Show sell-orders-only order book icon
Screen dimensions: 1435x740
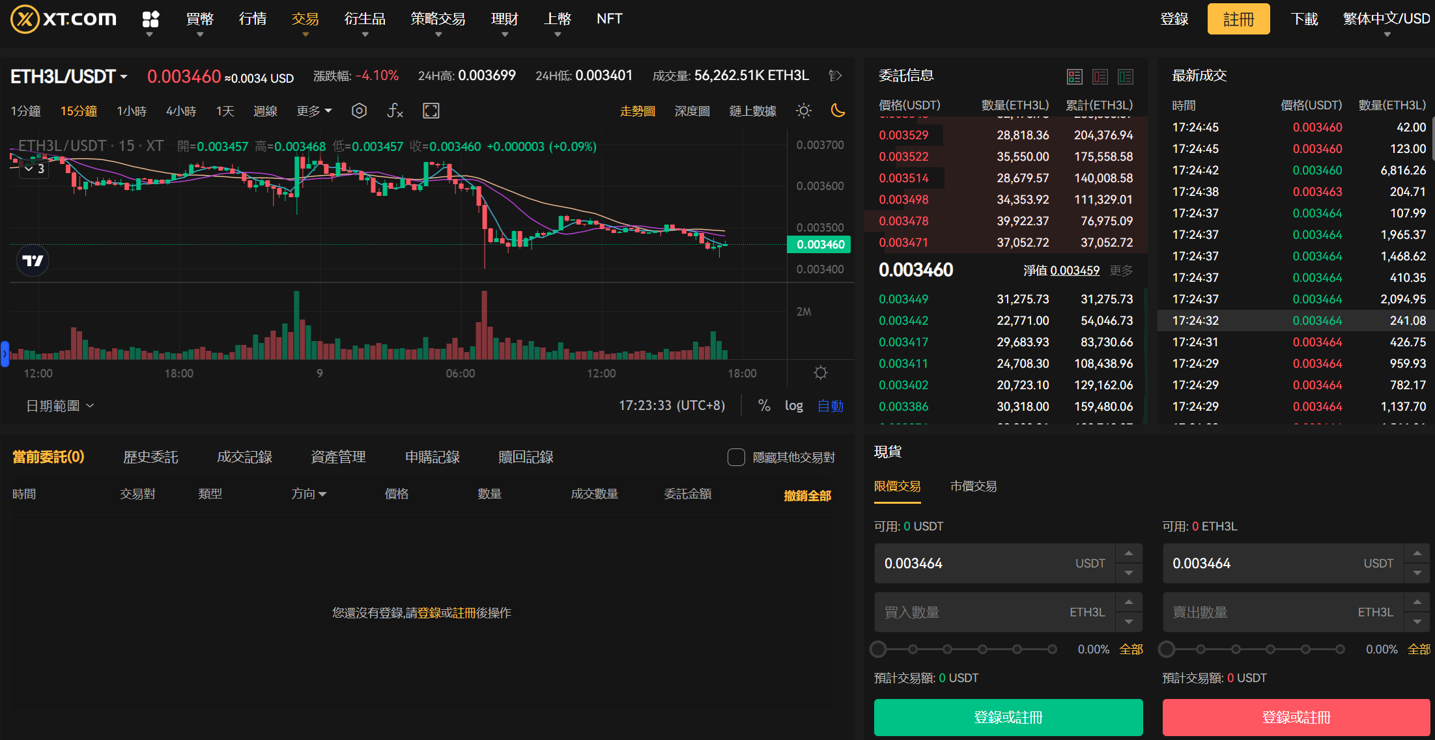tap(1100, 77)
